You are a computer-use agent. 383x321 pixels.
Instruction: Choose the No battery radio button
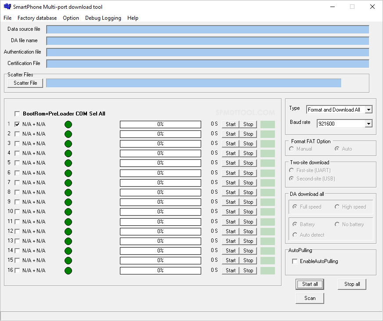[x=337, y=224]
